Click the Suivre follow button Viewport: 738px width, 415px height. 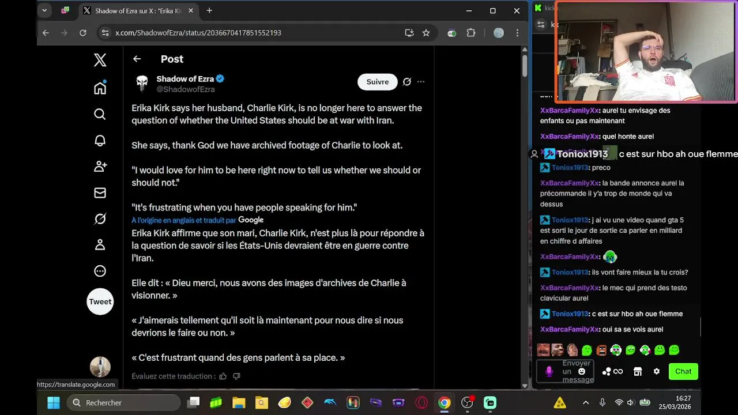point(378,82)
